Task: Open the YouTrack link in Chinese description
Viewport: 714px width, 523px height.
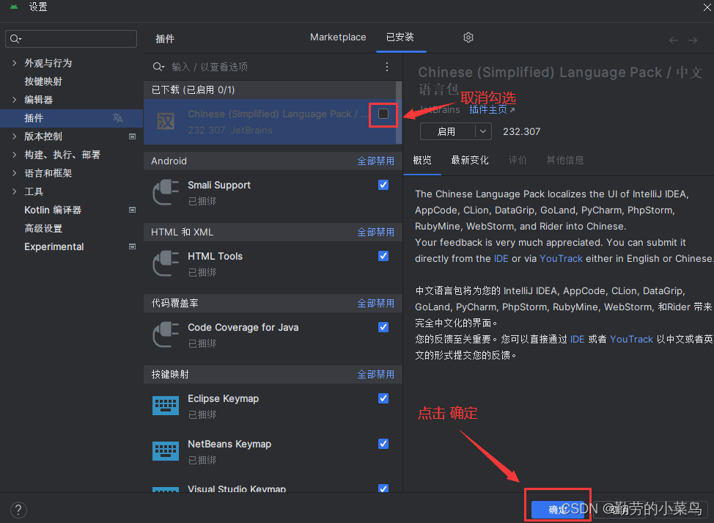Action: coord(631,339)
